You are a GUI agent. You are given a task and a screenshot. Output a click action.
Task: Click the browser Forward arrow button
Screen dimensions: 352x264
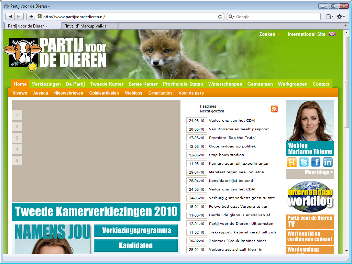click(19, 16)
